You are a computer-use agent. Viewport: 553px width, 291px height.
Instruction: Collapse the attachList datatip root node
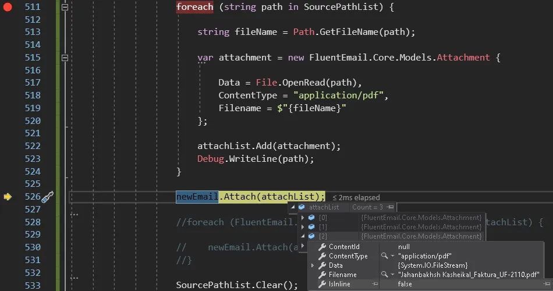pos(293,207)
